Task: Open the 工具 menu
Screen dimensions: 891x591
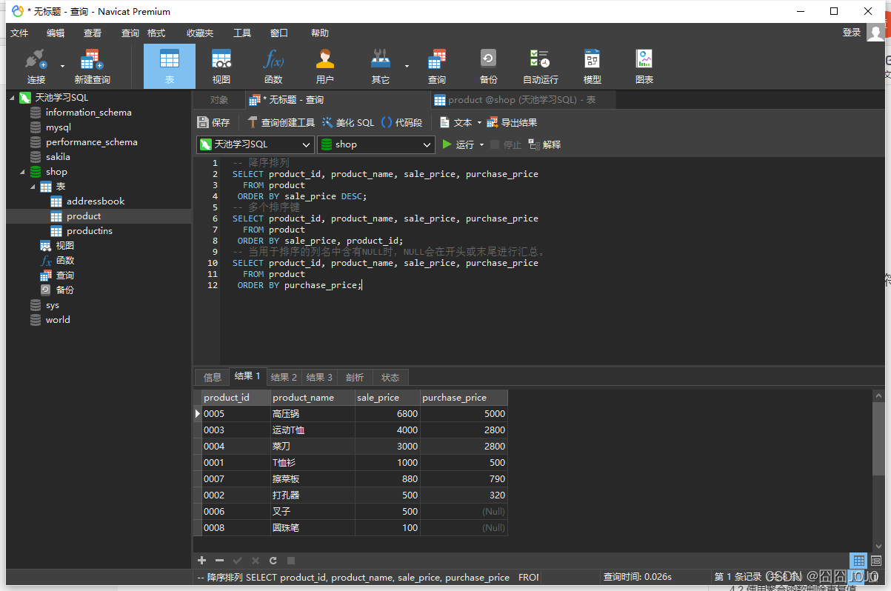Action: tap(242, 33)
